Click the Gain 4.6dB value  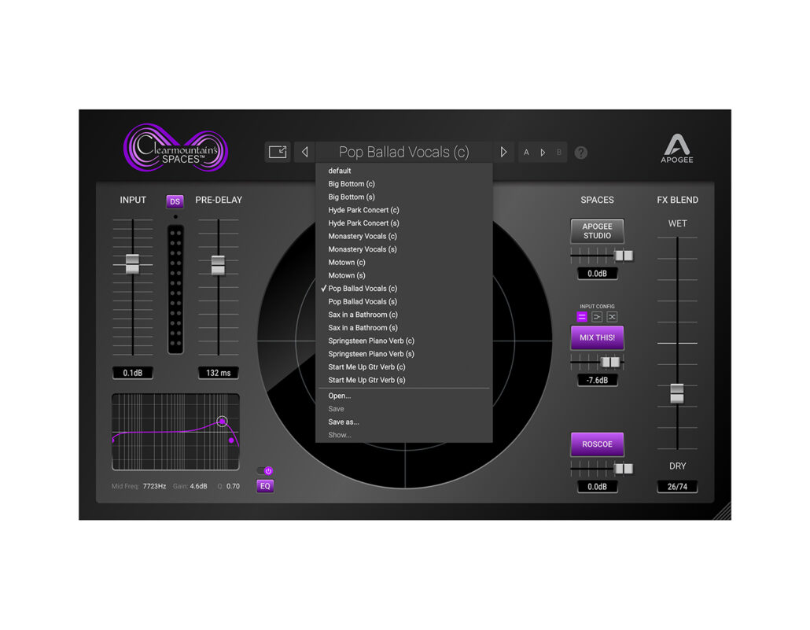[198, 486]
